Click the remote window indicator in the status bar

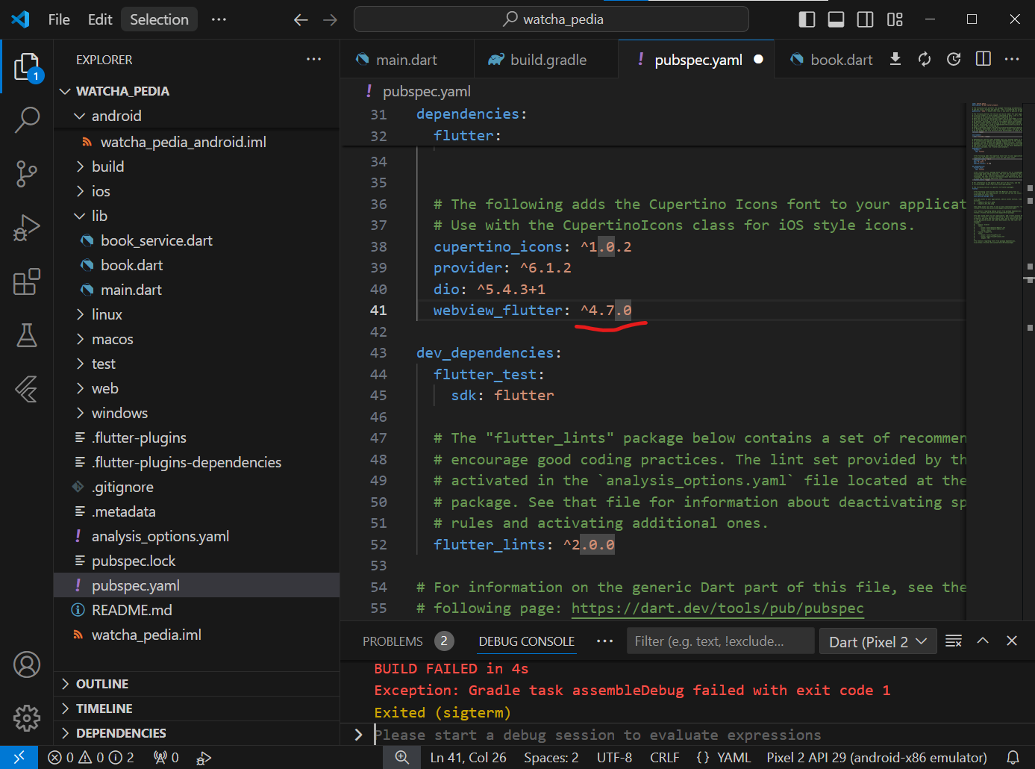point(19,757)
